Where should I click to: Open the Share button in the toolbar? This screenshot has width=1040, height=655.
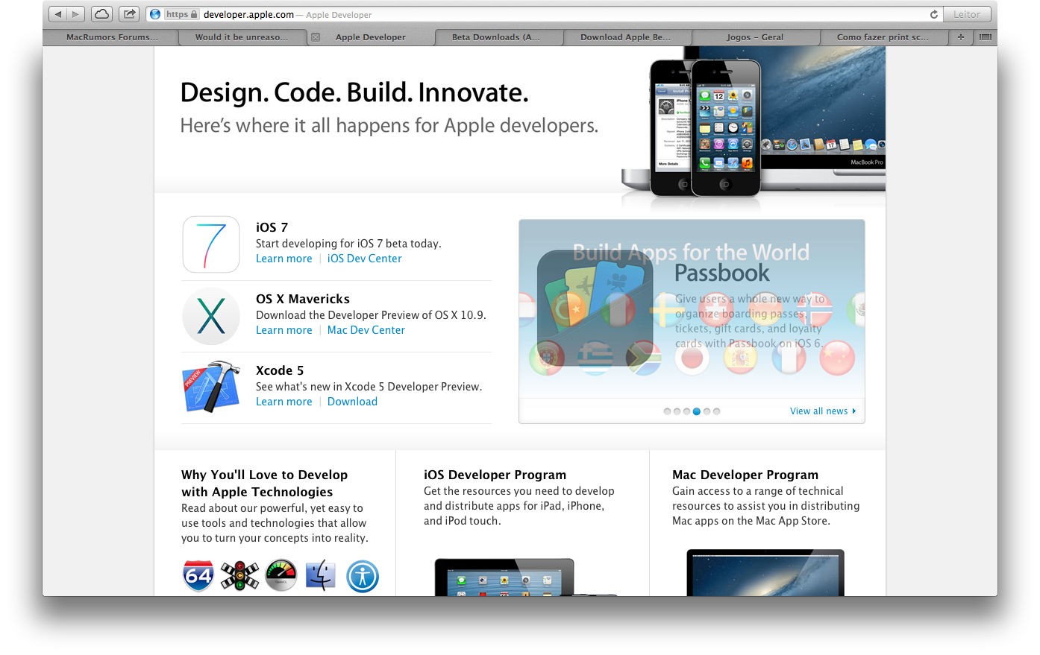129,14
